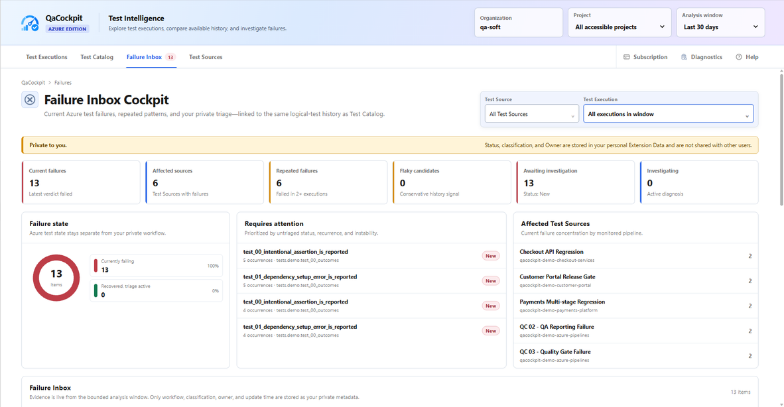The image size is (784, 407).
Task: Open test_00_intentional_assertion_is_reported with 5 occurrences
Action: point(371,256)
